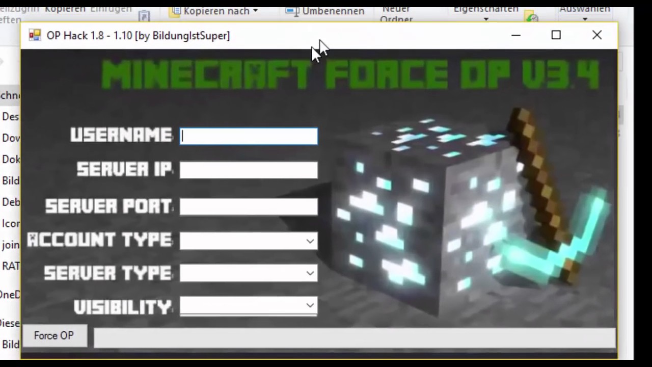Screen dimensions: 652x367
Task: Click 'Umbenennen' in the Explorer ribbon
Action: [333, 11]
